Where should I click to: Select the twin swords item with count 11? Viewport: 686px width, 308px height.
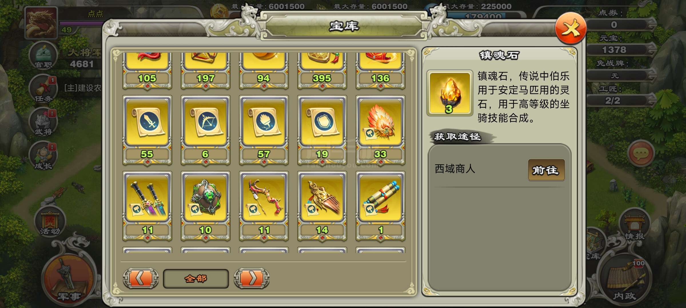click(147, 206)
